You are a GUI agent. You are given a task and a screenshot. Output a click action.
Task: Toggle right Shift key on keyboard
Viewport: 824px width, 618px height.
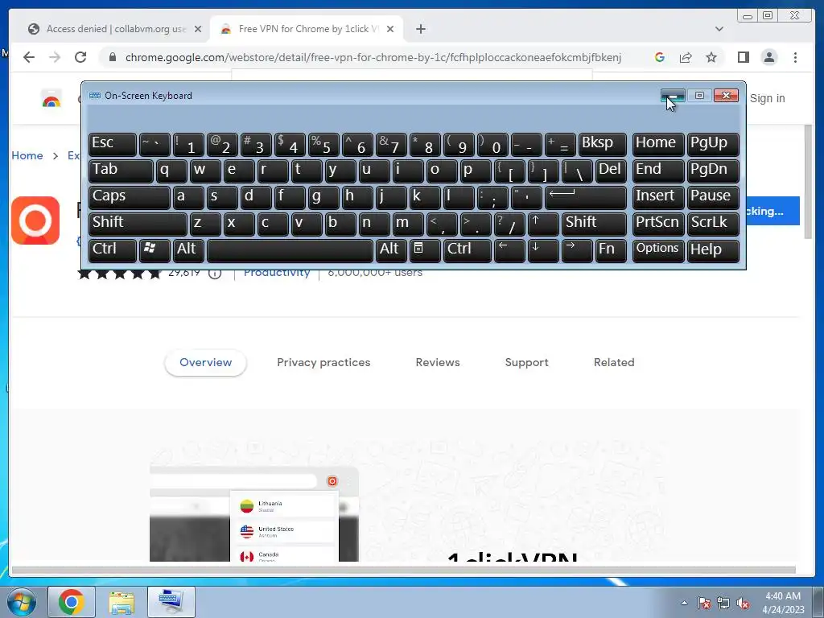tap(594, 224)
